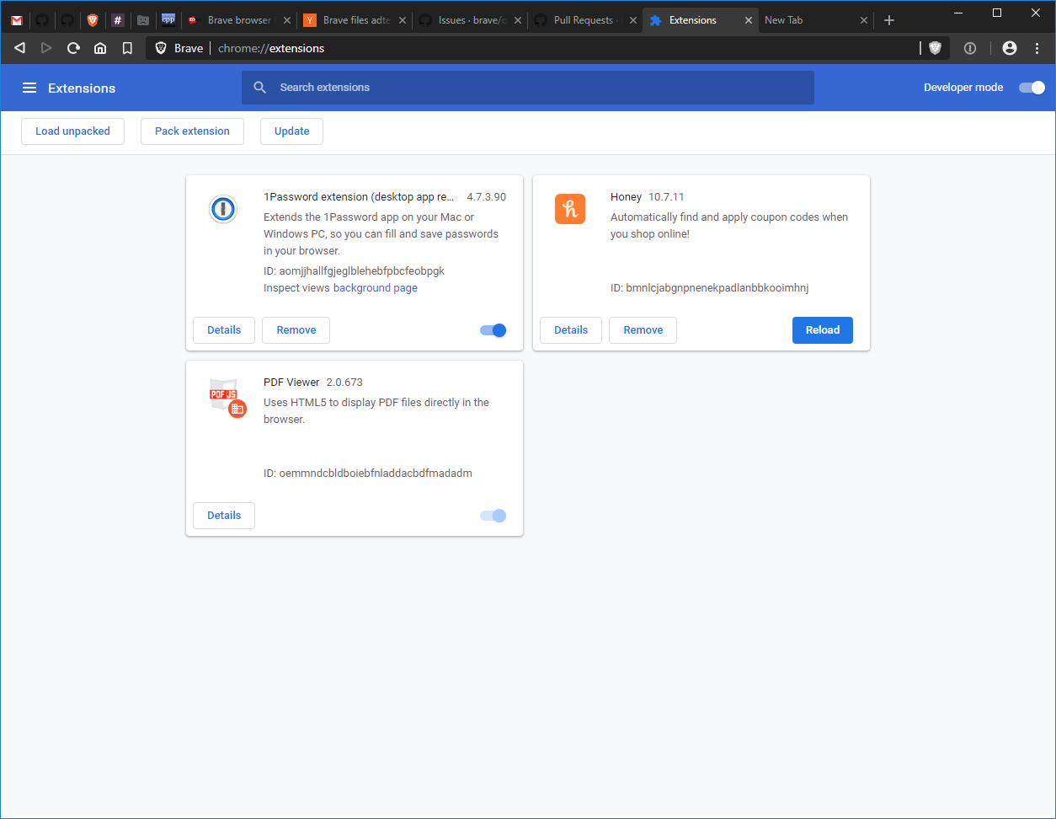The image size is (1056, 819).
Task: Go back with the back arrow
Action: (x=19, y=48)
